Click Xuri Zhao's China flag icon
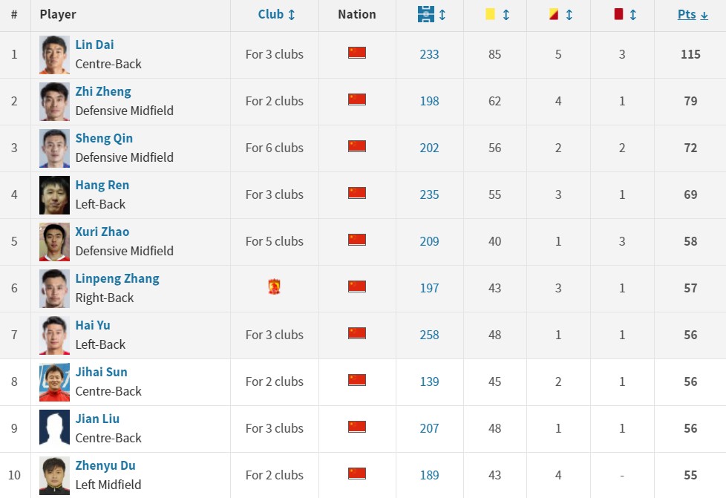726x498 pixels. [357, 240]
